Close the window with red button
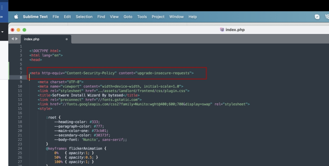The image size is (329, 166). (x=13, y=30)
